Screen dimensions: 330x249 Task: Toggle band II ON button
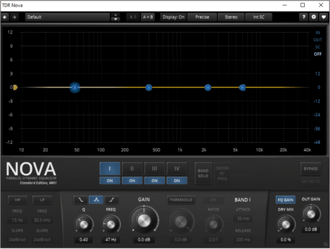(x=132, y=181)
